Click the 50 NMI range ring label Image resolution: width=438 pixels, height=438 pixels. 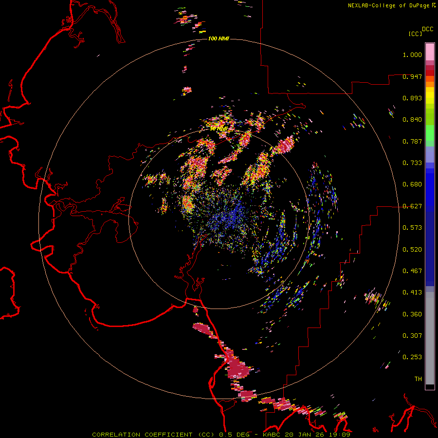click(218, 129)
